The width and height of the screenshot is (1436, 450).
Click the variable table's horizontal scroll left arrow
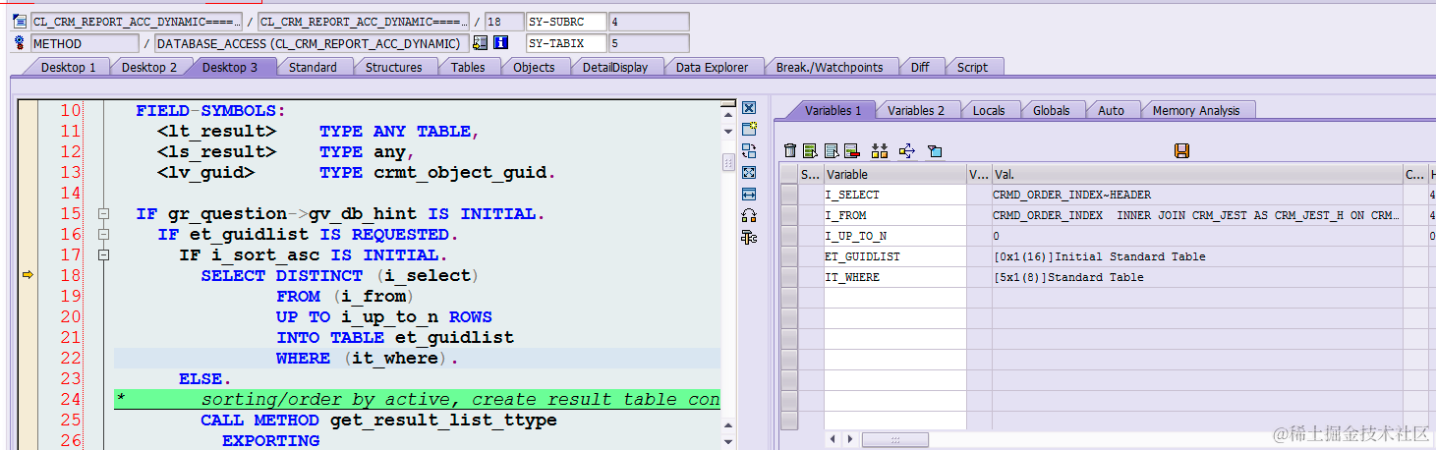[x=833, y=439]
